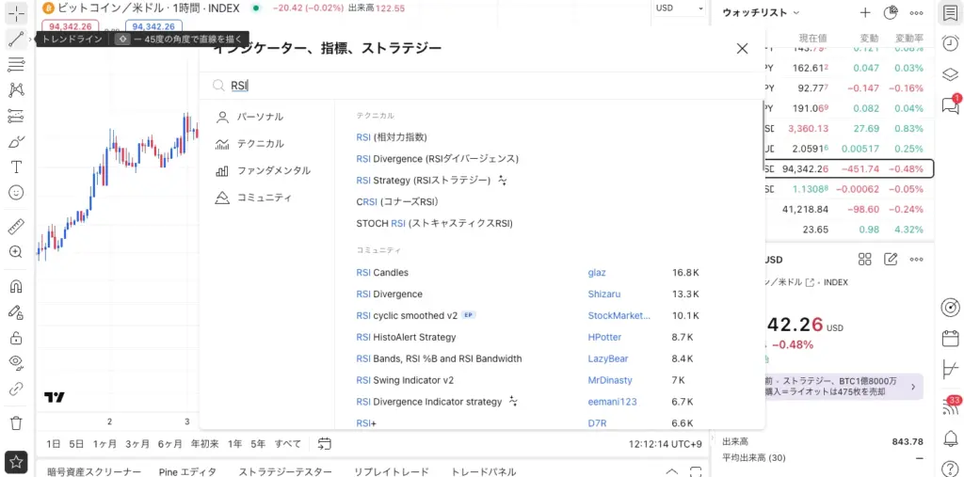
Task: Open the watchlist panel icon
Action: pyautogui.click(x=950, y=13)
